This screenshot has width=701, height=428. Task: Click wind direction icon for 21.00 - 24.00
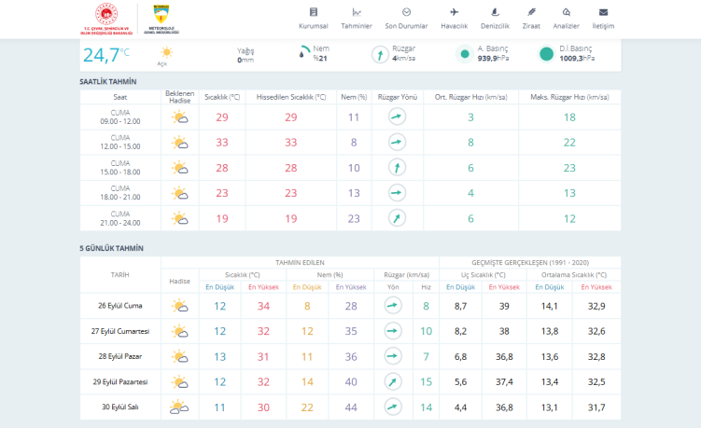coord(397,218)
